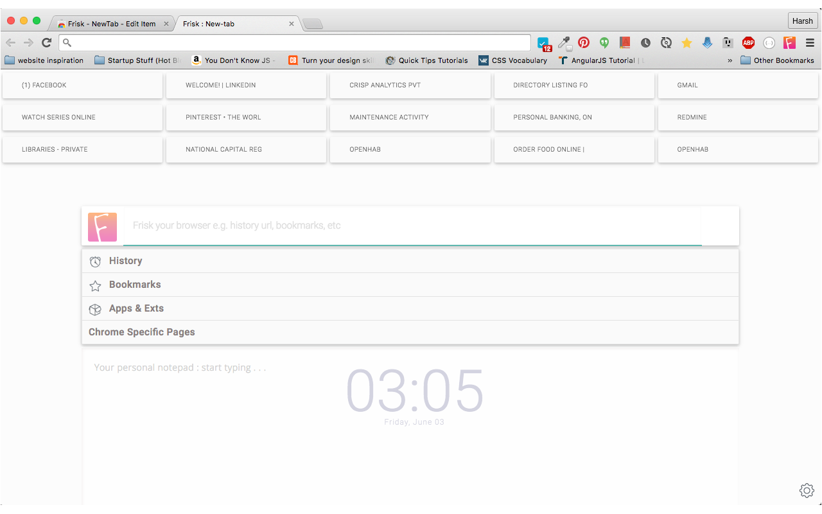822x514 pixels.
Task: Expand the Bookmarks section
Action: (410, 285)
